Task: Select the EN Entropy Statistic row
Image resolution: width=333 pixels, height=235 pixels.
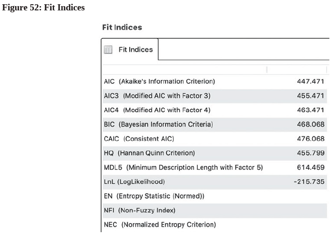Action: [x=215, y=196]
